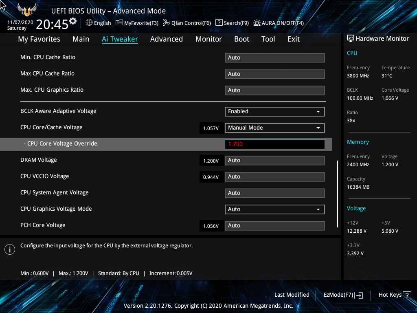
Task: Switch to the Tool tab
Action: point(268,39)
